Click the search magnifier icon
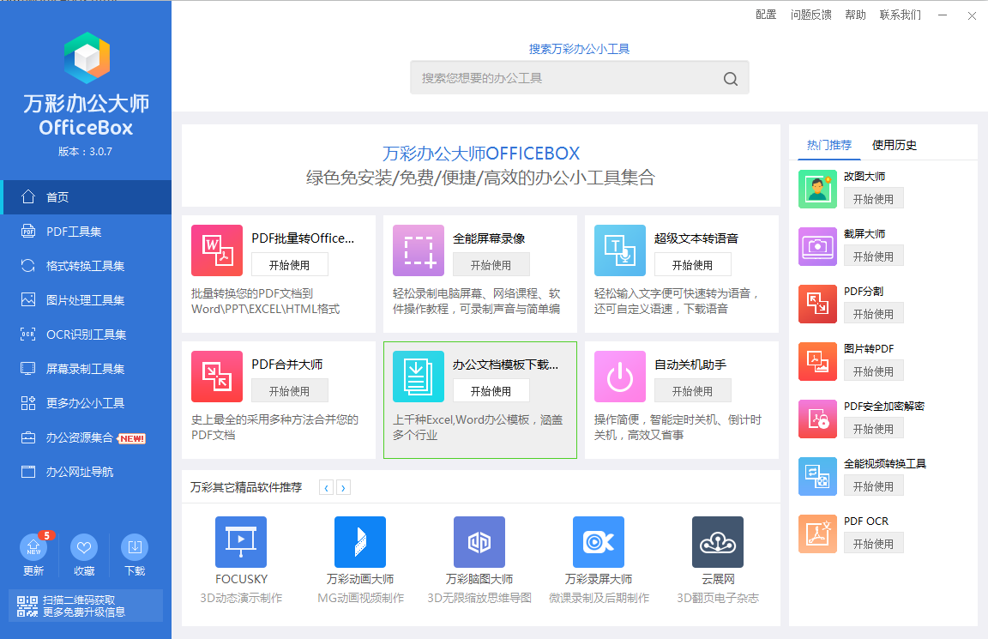 [731, 79]
